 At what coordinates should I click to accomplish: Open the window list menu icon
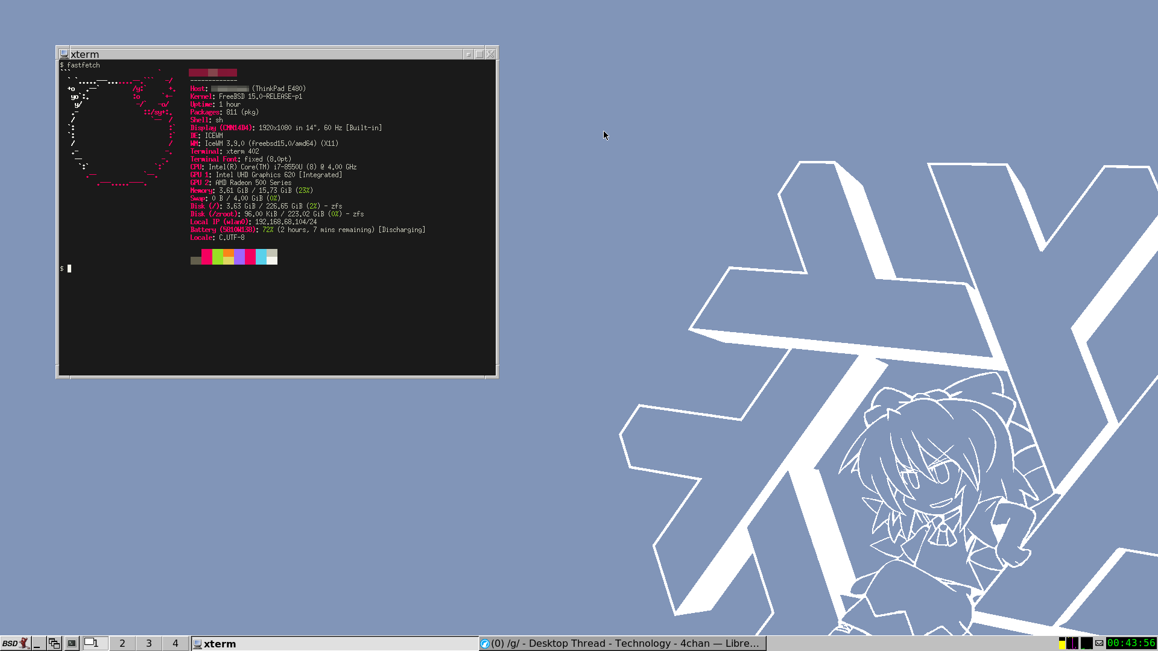point(54,643)
